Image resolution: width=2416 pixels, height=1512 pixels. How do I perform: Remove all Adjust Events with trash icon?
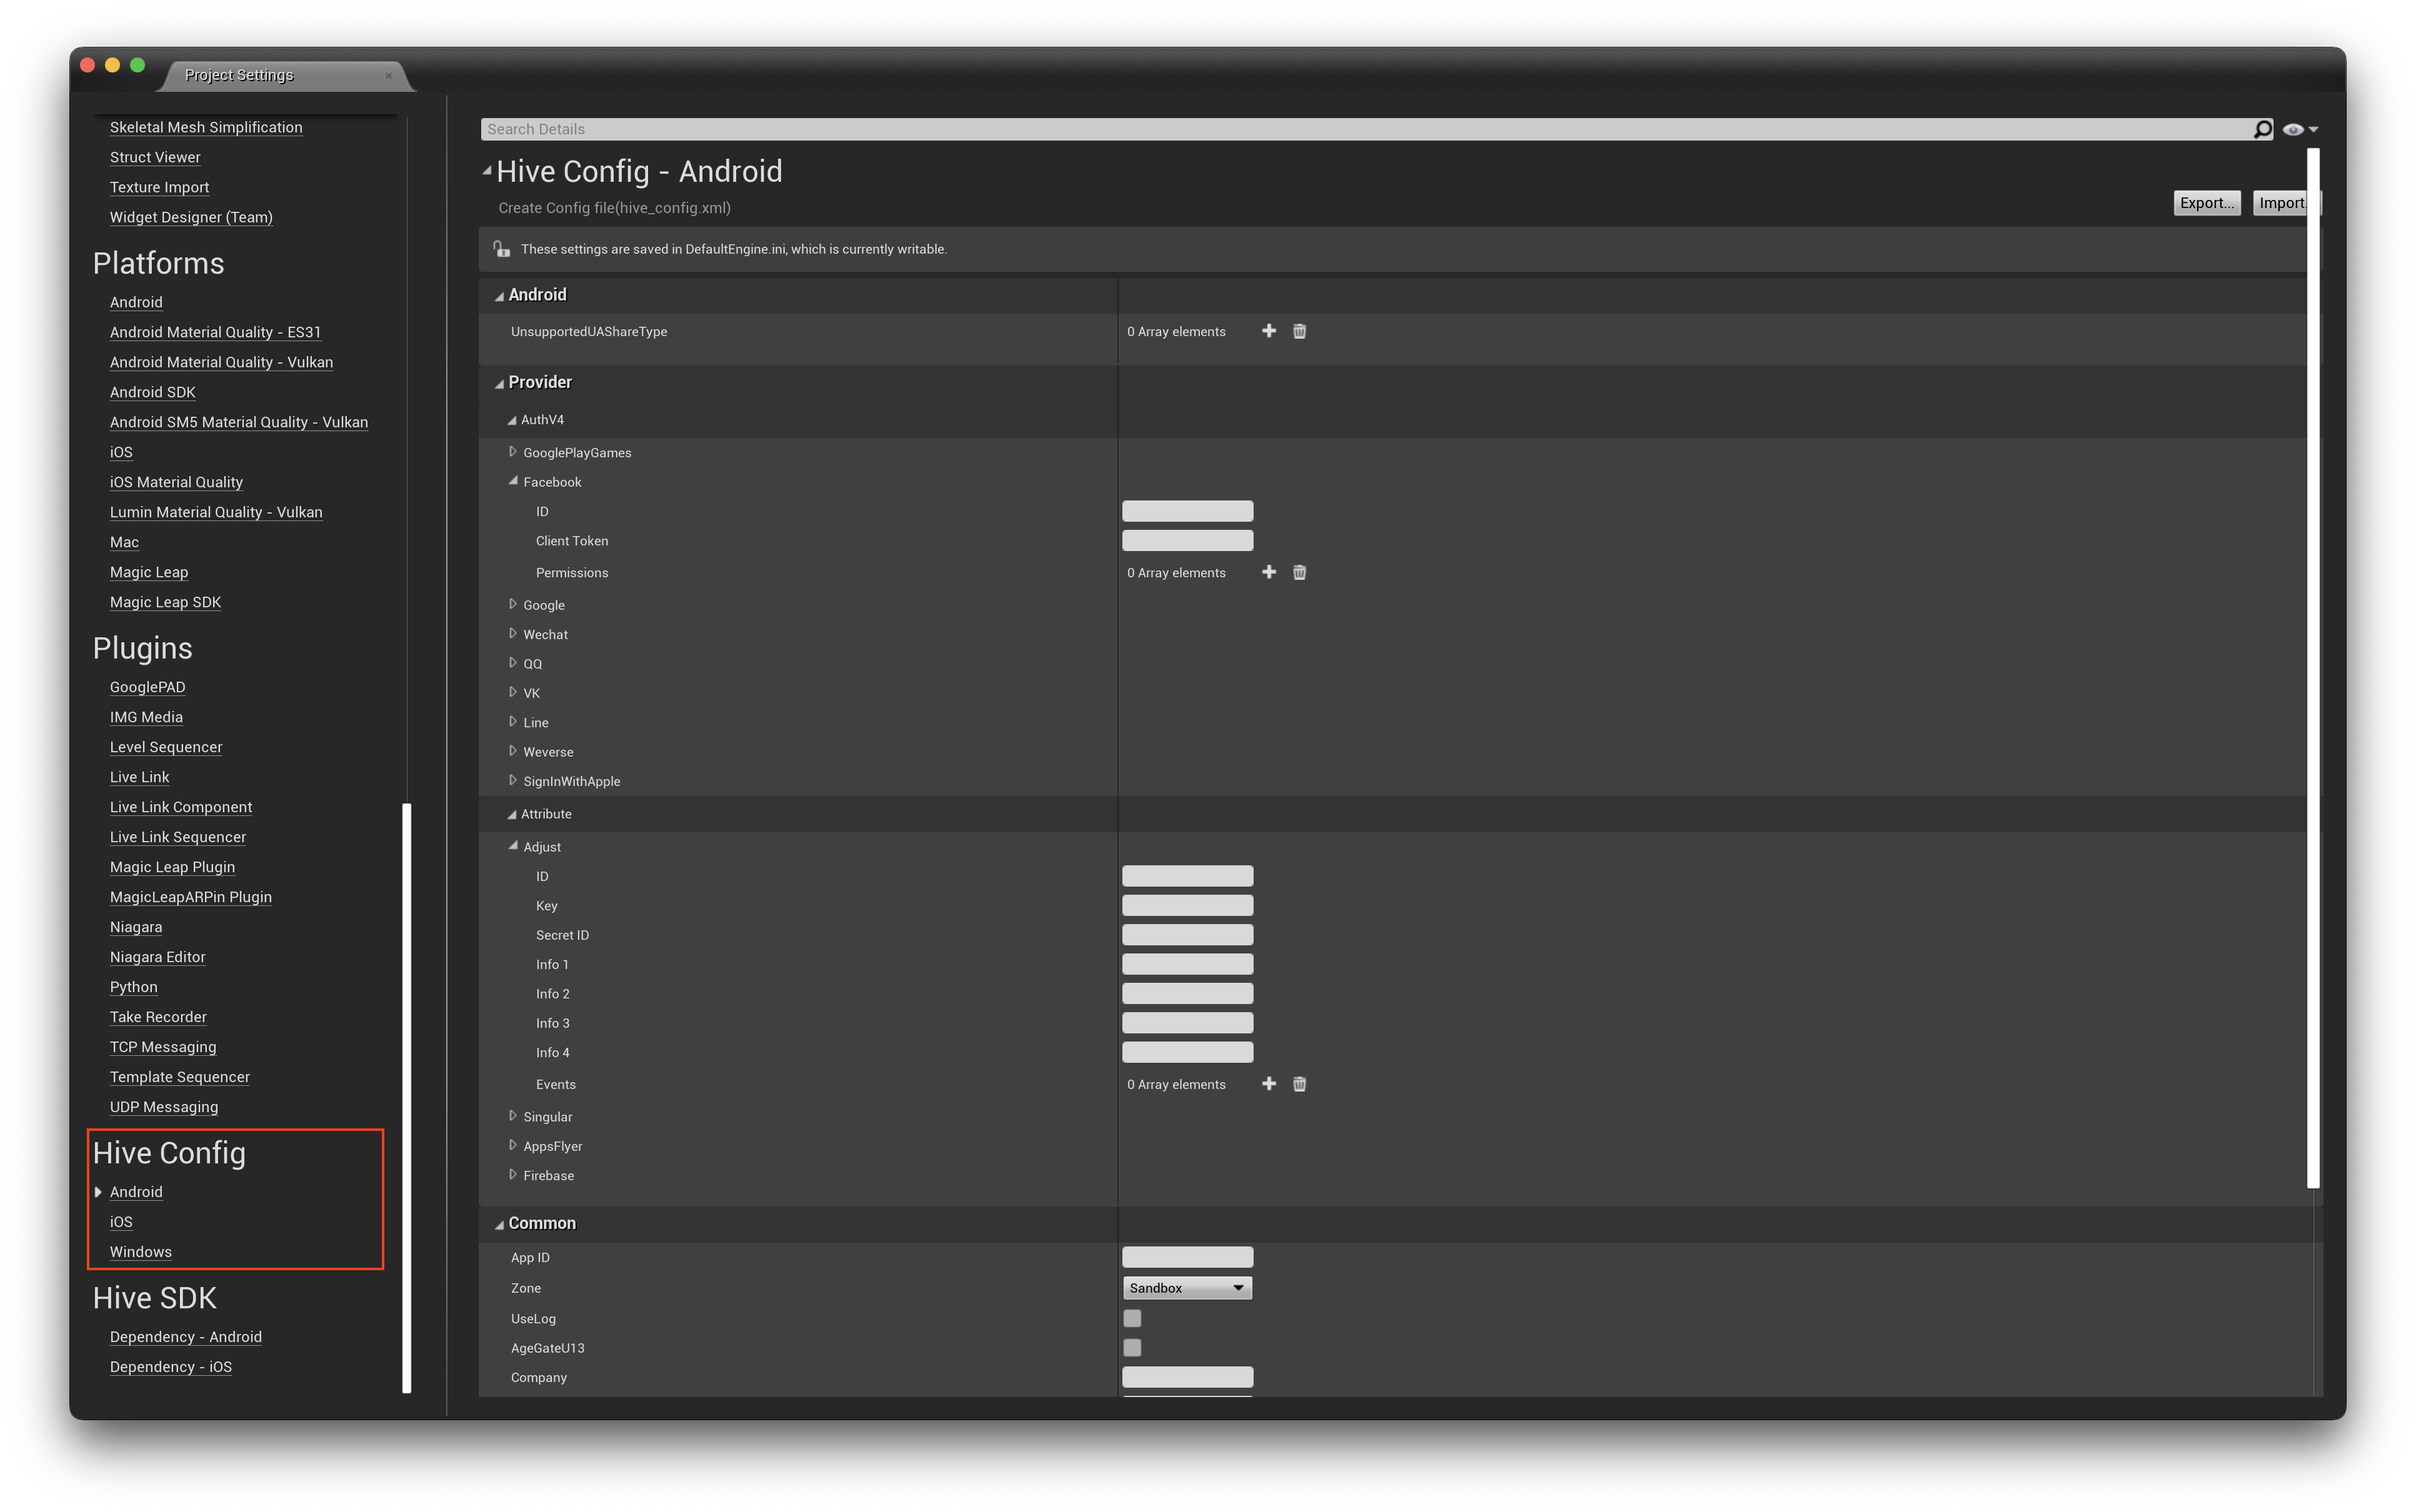[1299, 1084]
